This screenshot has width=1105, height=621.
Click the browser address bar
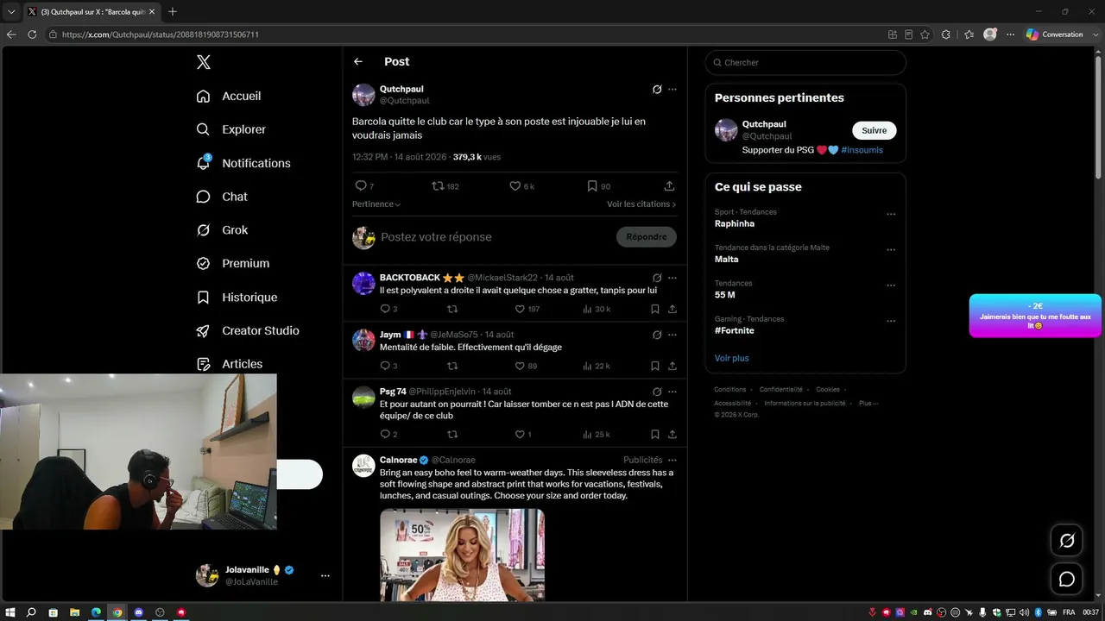[x=466, y=34]
